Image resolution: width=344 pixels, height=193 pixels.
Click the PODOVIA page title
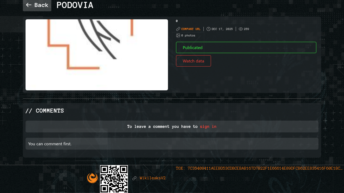click(x=75, y=5)
